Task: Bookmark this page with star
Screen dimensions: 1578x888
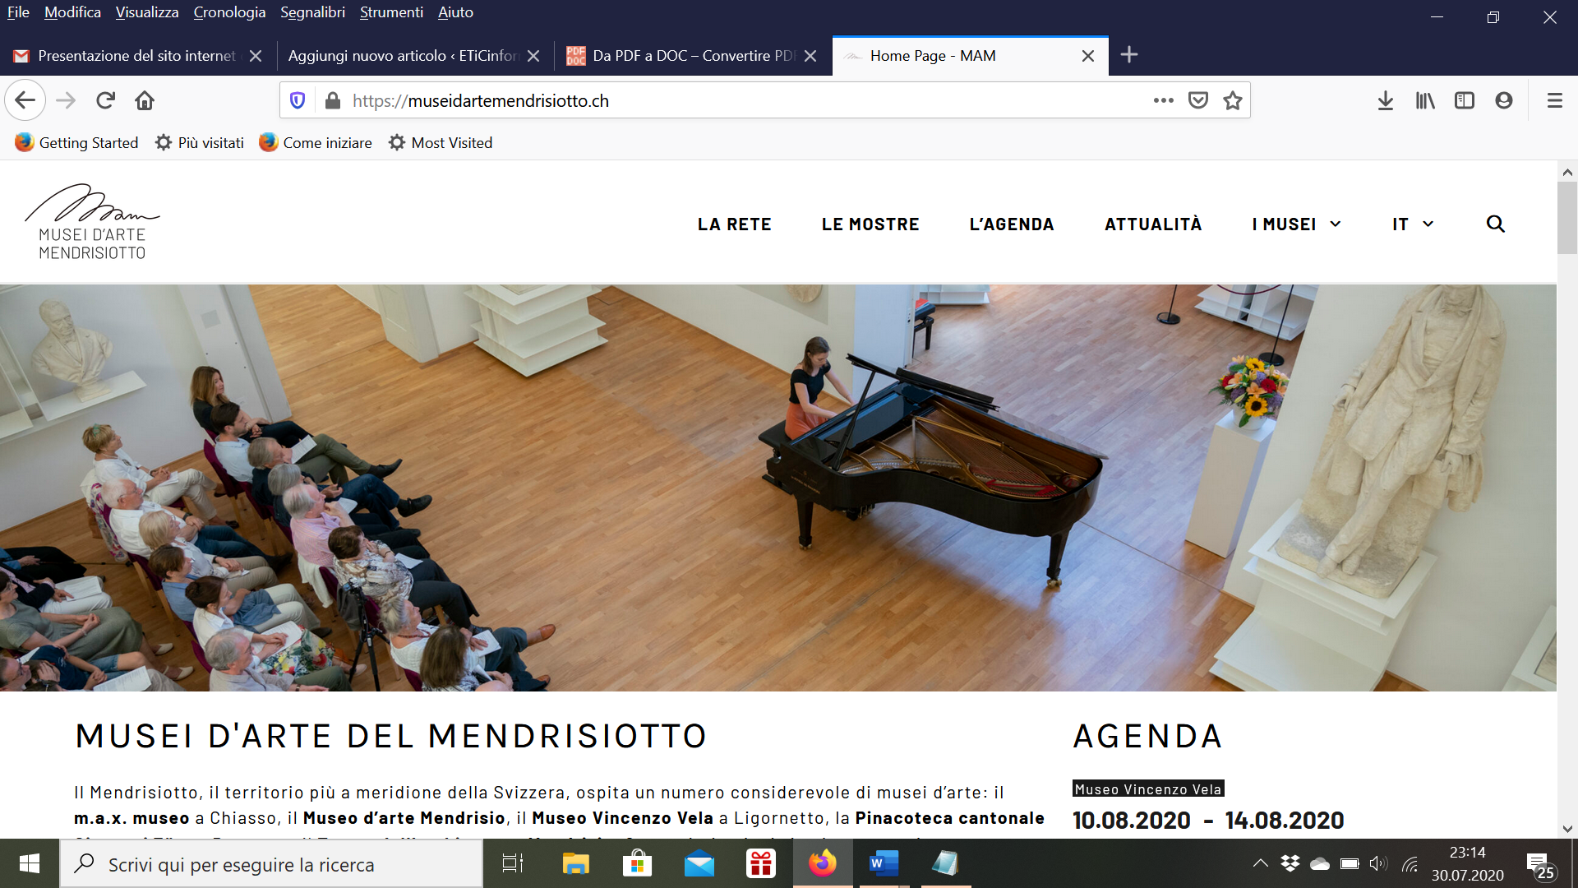Action: 1233,100
